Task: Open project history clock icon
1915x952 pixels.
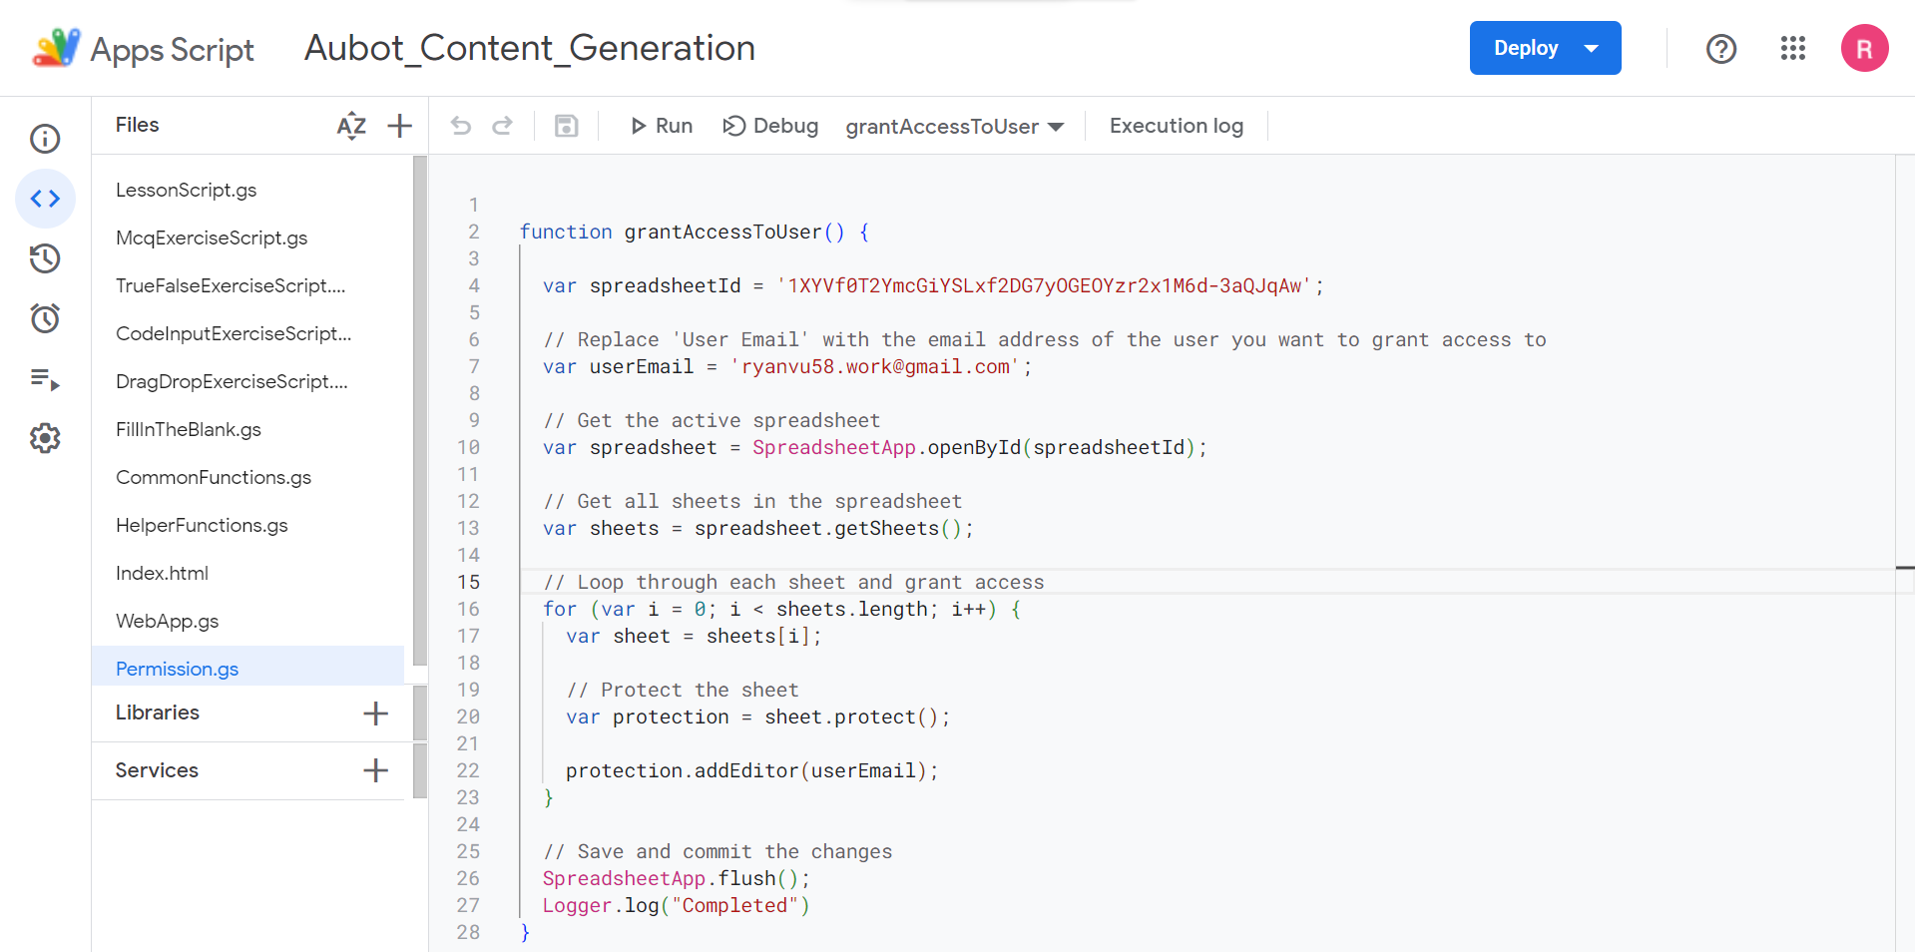Action: pos(45,258)
